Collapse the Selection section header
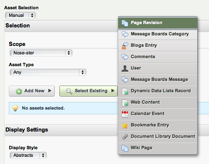Image resolution: width=209 pixels, height=164 pixels. pyautogui.click(x=61, y=26)
